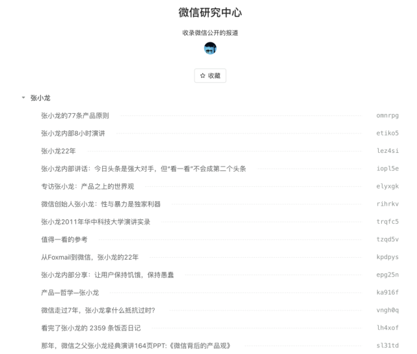The width and height of the screenshot is (417, 354).
Task: Open 微信走过7年 article
Action: pyautogui.click(x=98, y=310)
